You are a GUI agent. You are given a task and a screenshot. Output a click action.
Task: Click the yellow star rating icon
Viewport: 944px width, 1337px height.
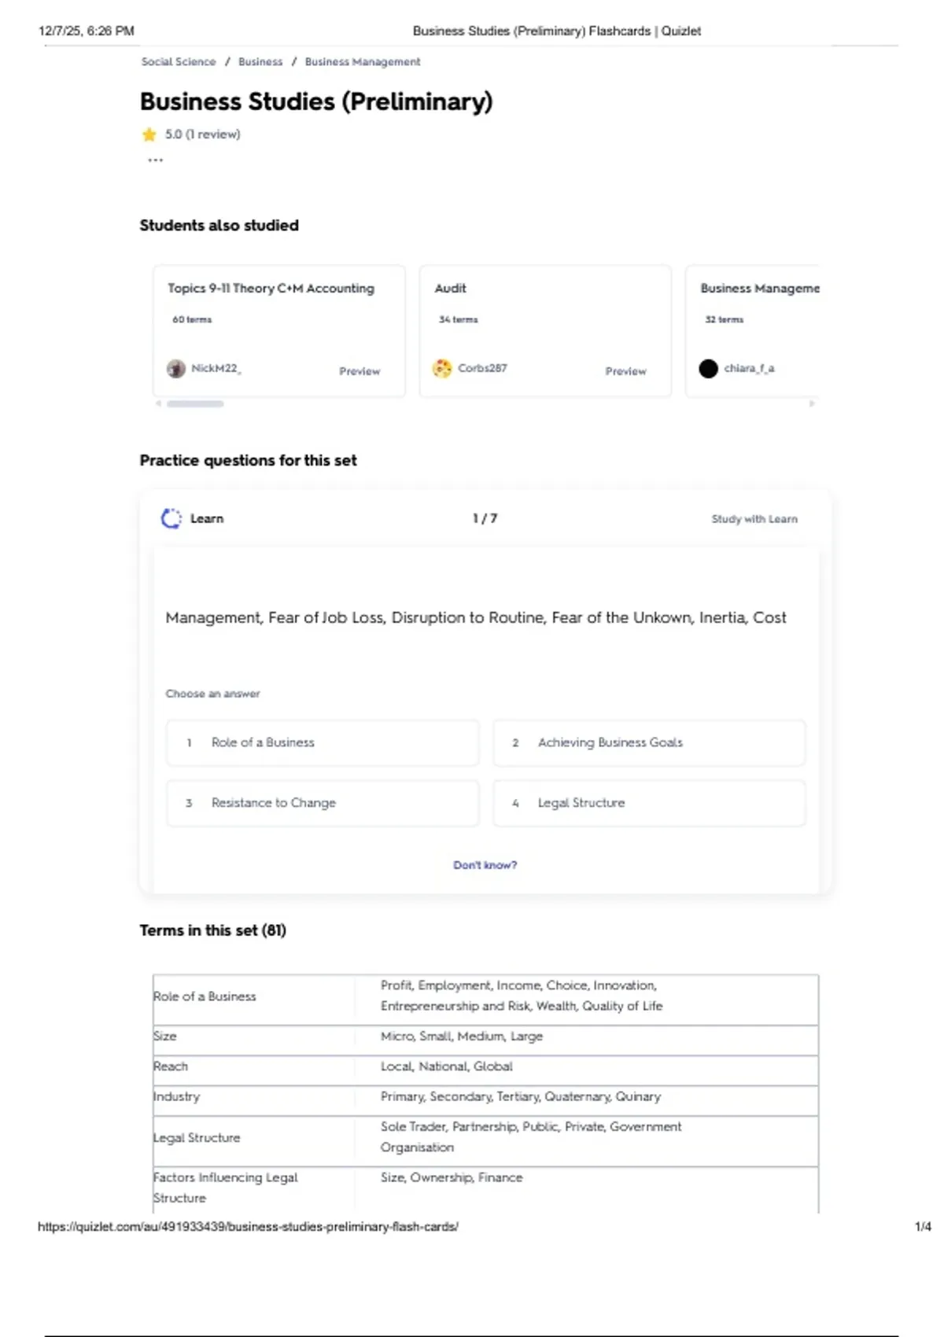pos(149,134)
